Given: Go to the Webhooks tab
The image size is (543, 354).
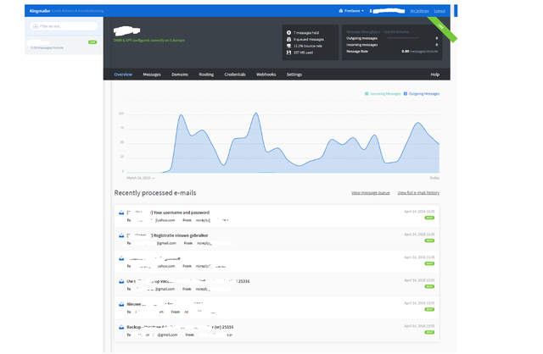Looking at the screenshot, I should [x=266, y=75].
